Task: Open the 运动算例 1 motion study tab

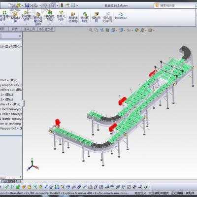Action: pos(11,181)
